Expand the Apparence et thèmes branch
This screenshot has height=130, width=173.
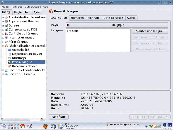click(3, 21)
